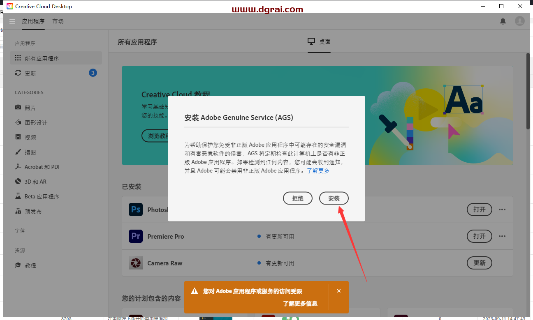Screen dimensions: 533x320
Task: Open Premiere Pro row more options ellipsis
Action: point(502,236)
